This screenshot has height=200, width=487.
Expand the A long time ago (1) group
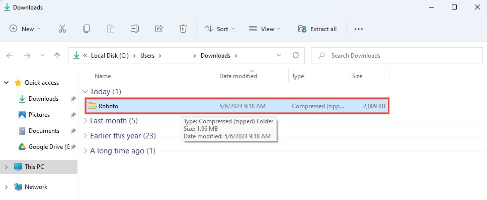[x=85, y=151]
